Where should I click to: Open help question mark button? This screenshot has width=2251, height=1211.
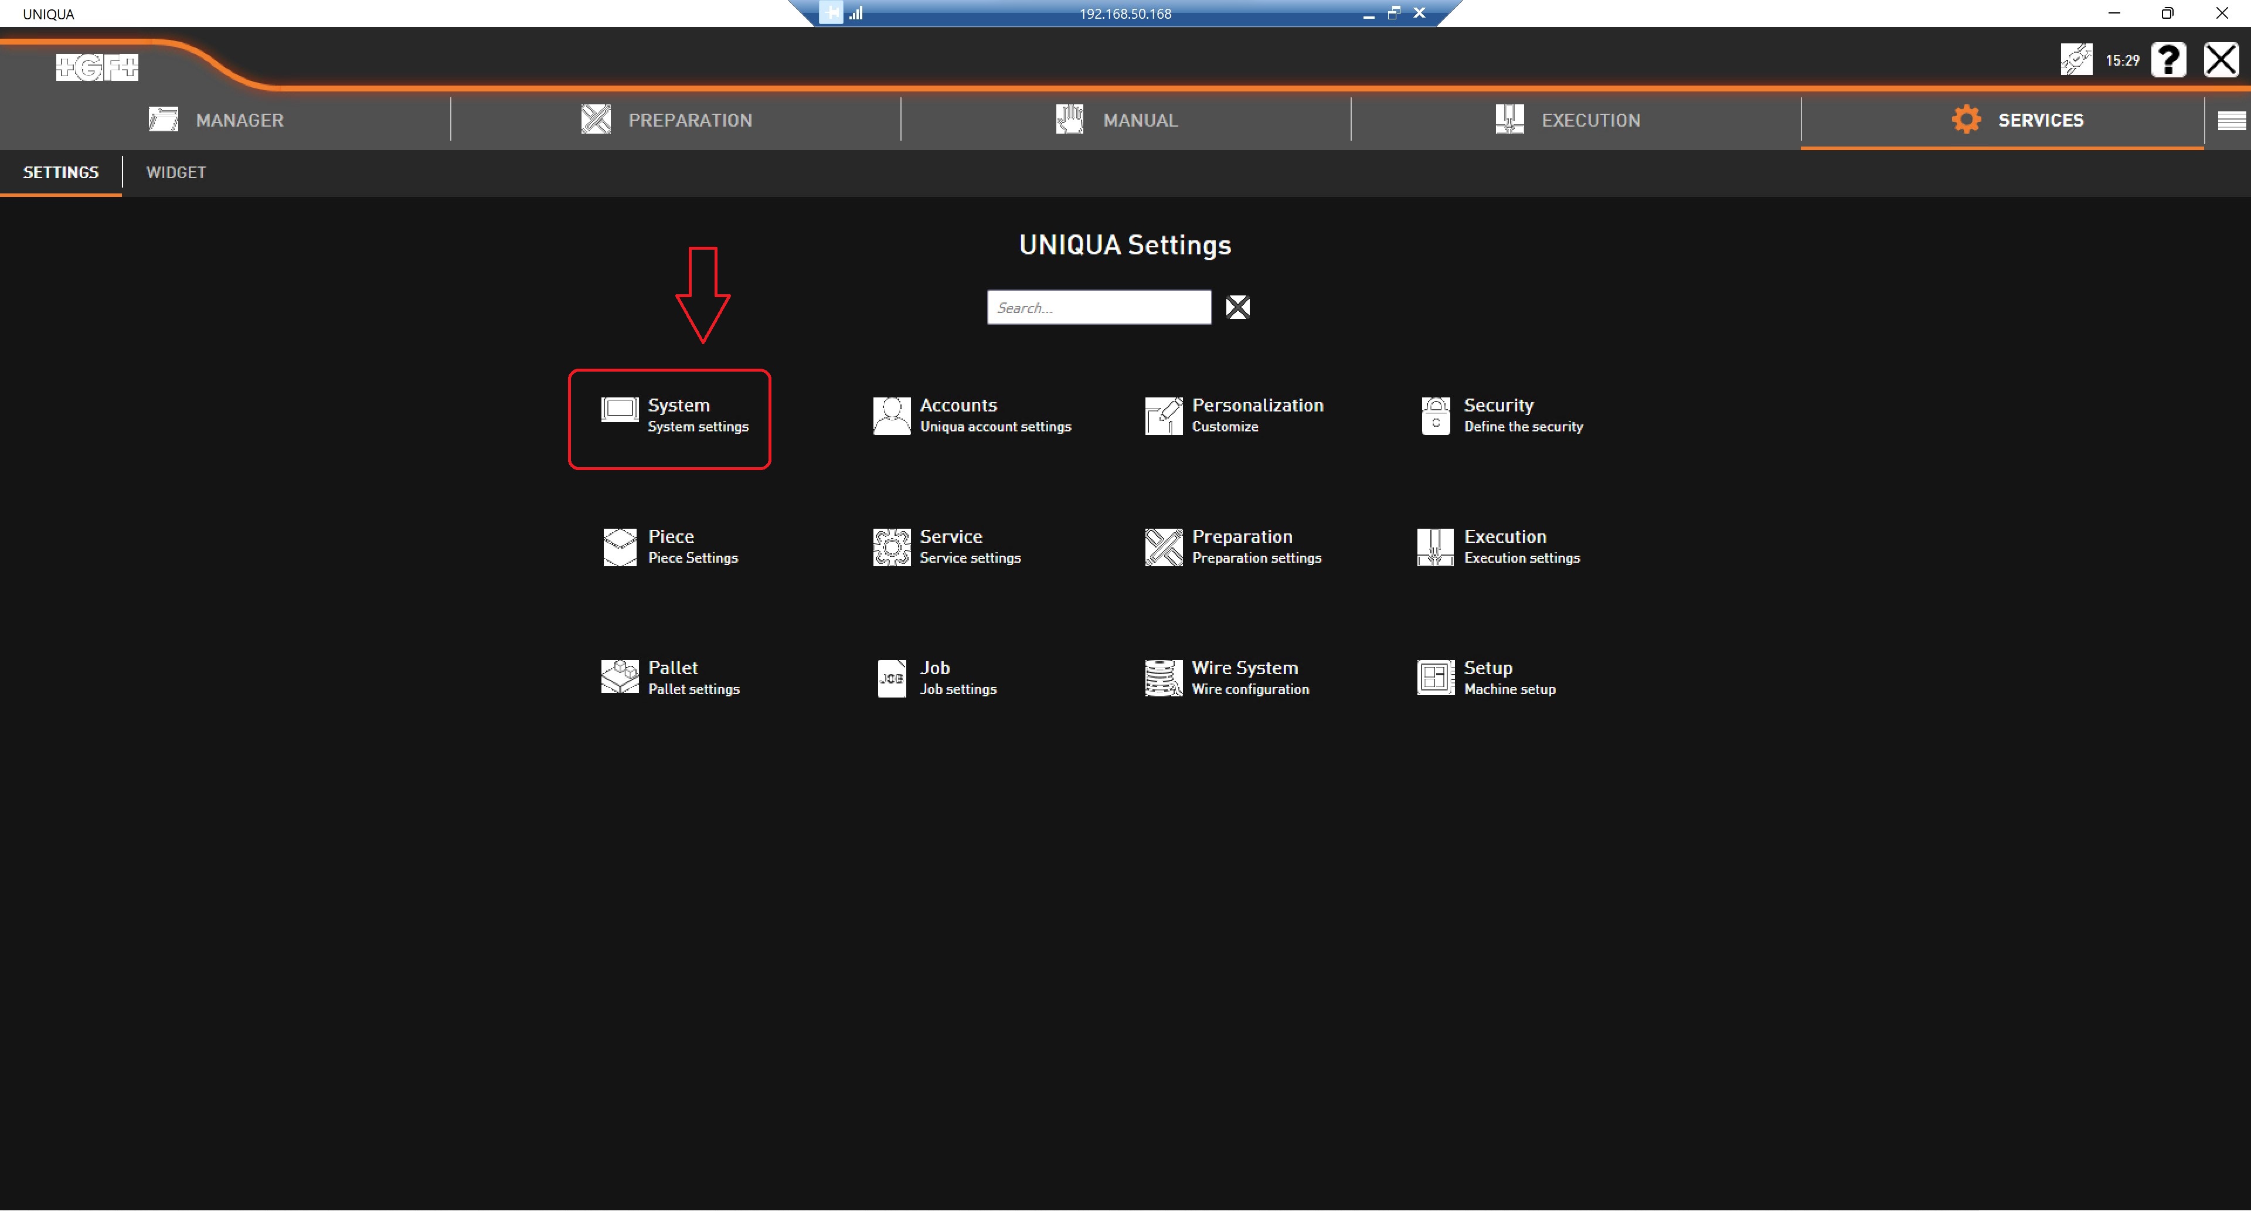(x=2168, y=60)
